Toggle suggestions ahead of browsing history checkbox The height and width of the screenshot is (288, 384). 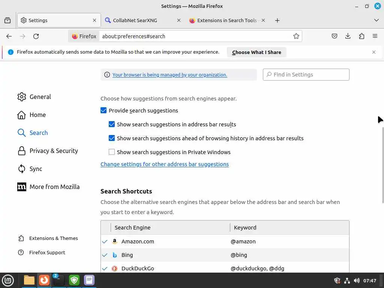[112, 138]
